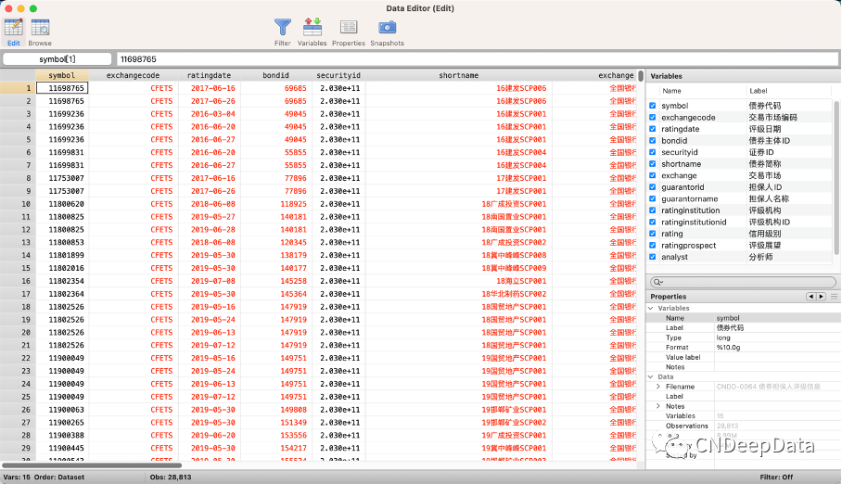Screen dimensions: 842x484
Task: Sort variables by Name column header
Action: 671,91
